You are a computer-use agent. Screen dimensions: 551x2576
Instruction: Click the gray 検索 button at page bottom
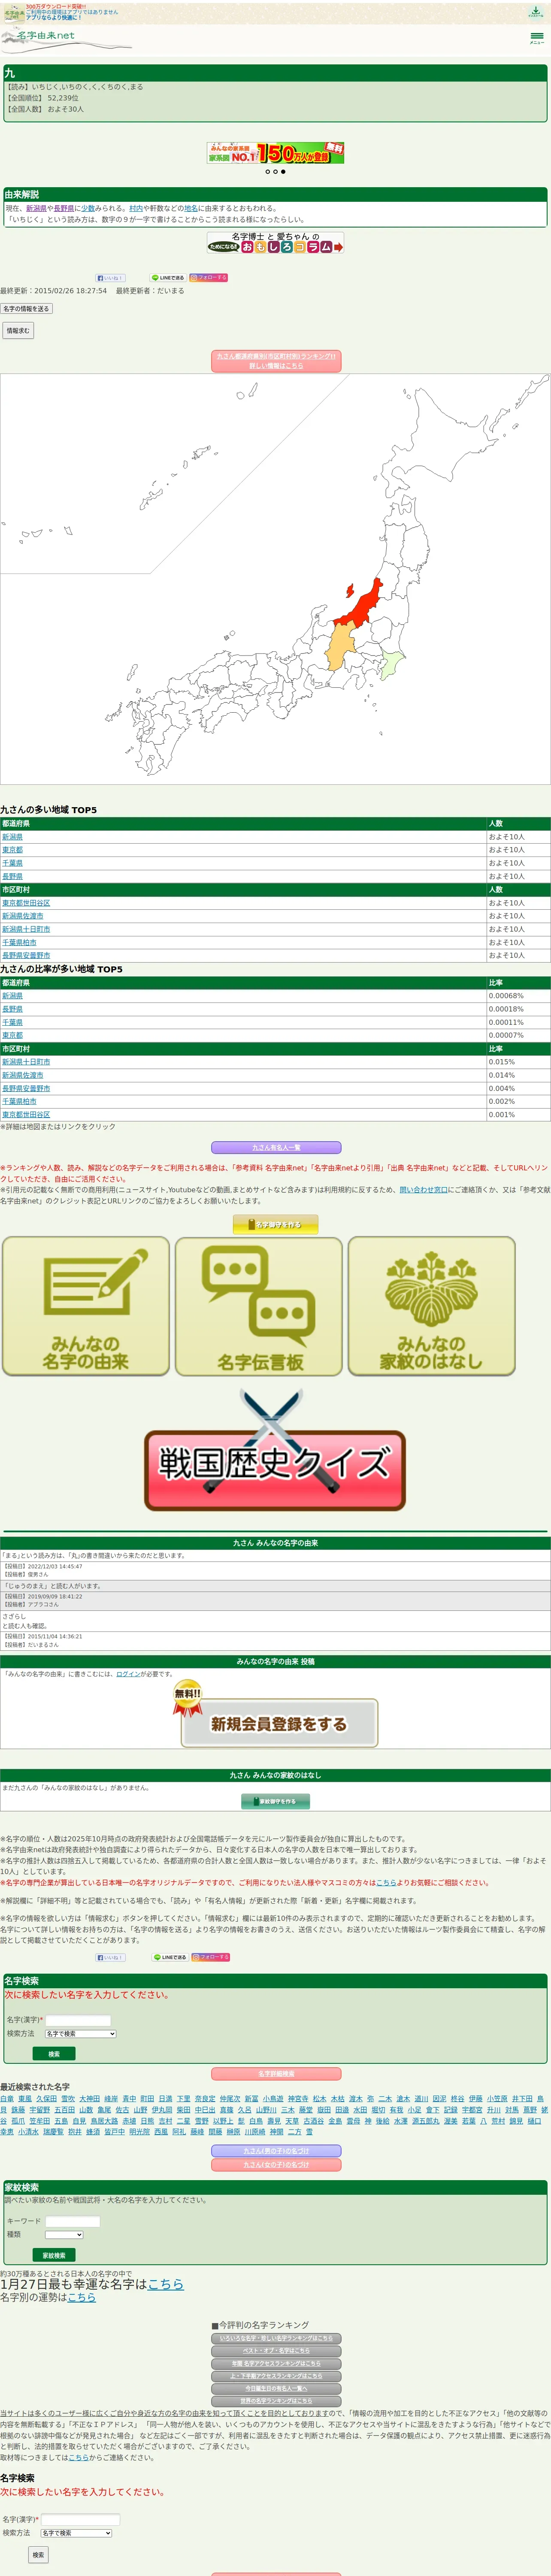38,2554
